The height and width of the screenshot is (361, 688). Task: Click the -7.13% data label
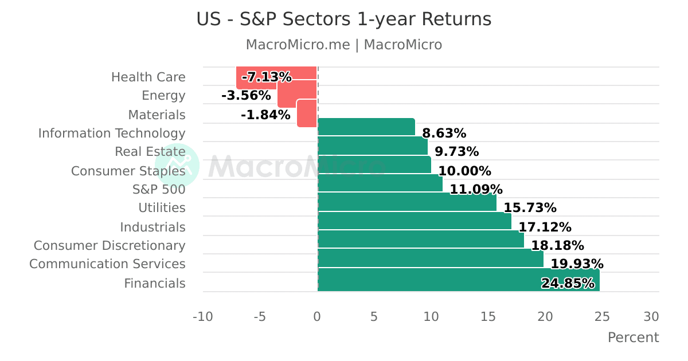point(267,77)
